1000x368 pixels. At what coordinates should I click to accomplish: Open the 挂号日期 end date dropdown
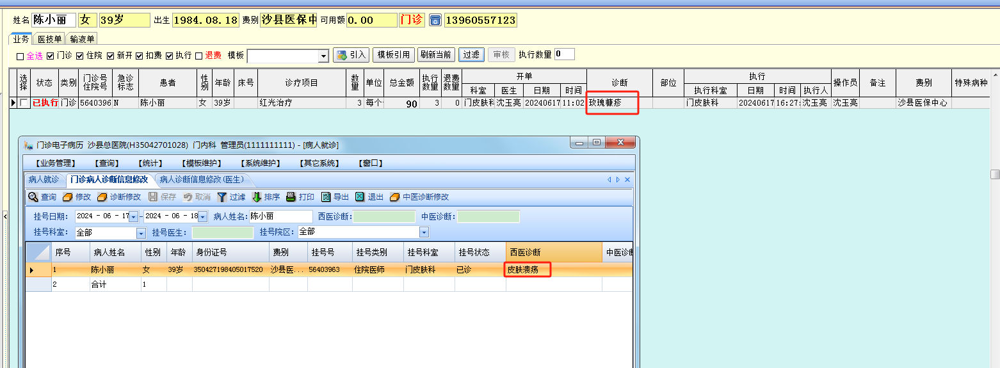coord(202,216)
